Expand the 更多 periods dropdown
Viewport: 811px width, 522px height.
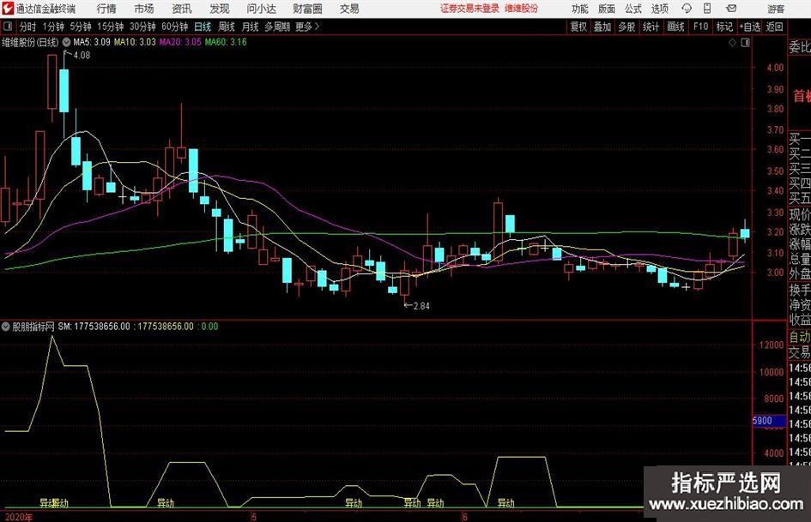[308, 27]
